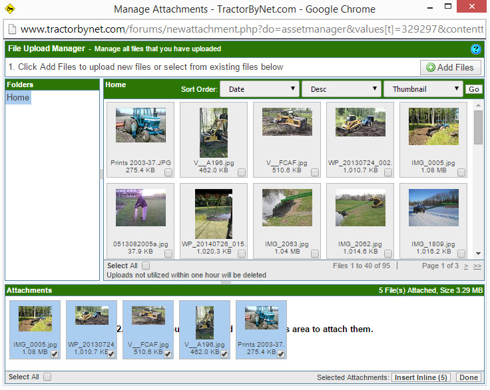490x390 pixels.
Task: Click the IMG_2062.jpg thumbnail
Action: pyautogui.click(x=360, y=208)
